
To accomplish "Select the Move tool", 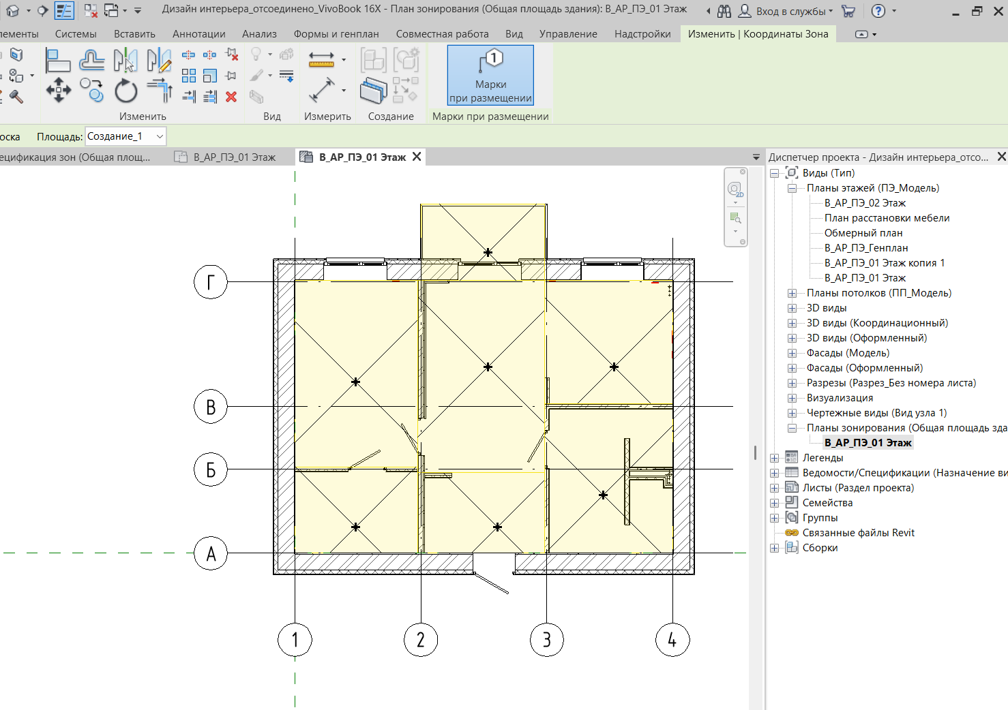I will point(58,90).
